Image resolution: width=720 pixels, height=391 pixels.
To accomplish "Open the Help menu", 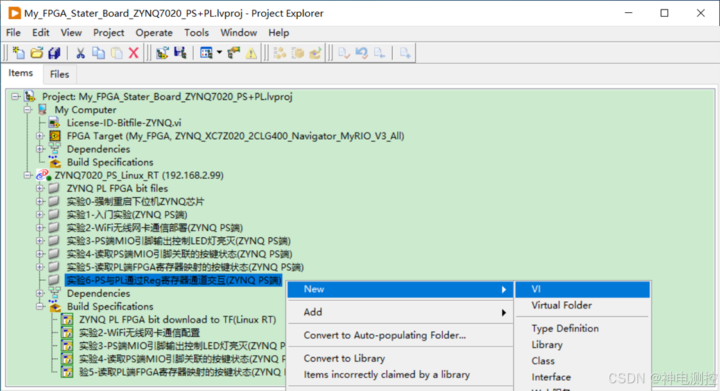I will (x=279, y=33).
